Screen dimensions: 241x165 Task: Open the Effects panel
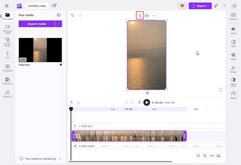233,69
